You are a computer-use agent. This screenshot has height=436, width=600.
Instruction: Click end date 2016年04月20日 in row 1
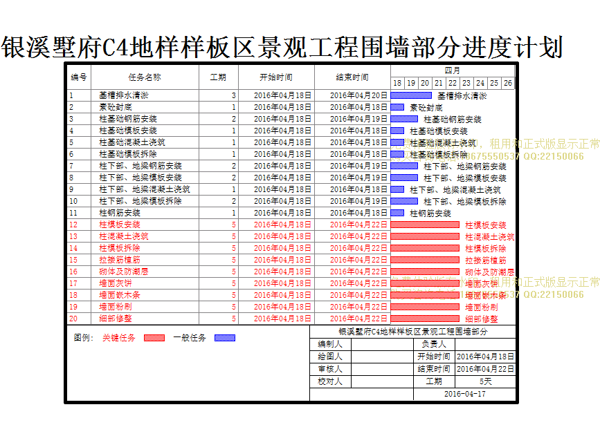click(358, 95)
